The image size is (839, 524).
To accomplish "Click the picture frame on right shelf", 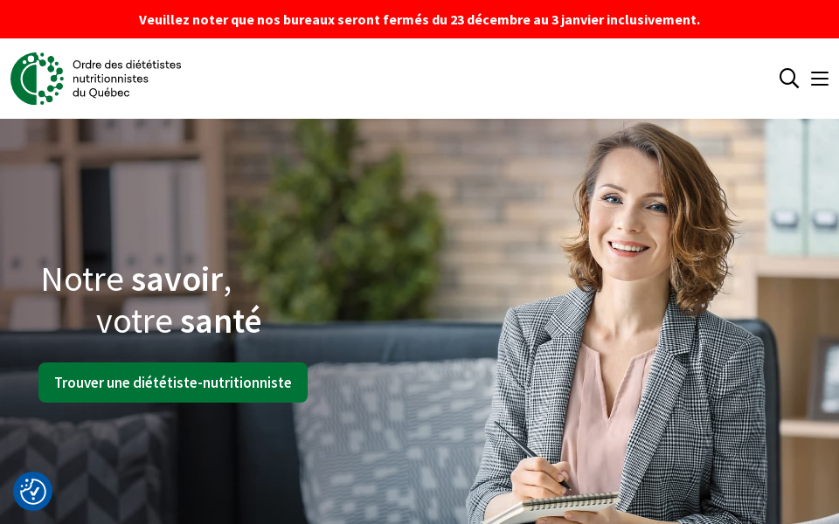I will click(824, 378).
